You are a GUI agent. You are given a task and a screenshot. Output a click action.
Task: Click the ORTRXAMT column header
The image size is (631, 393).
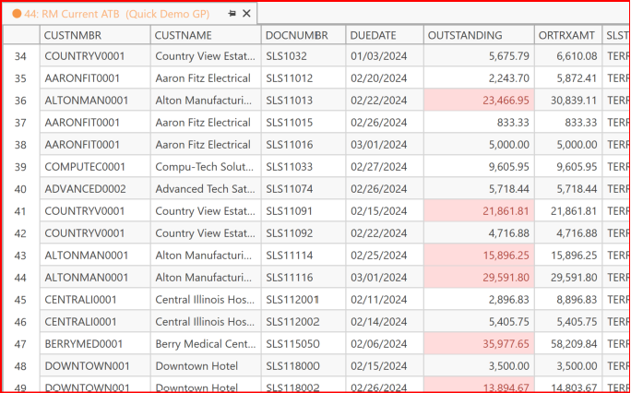coord(568,35)
